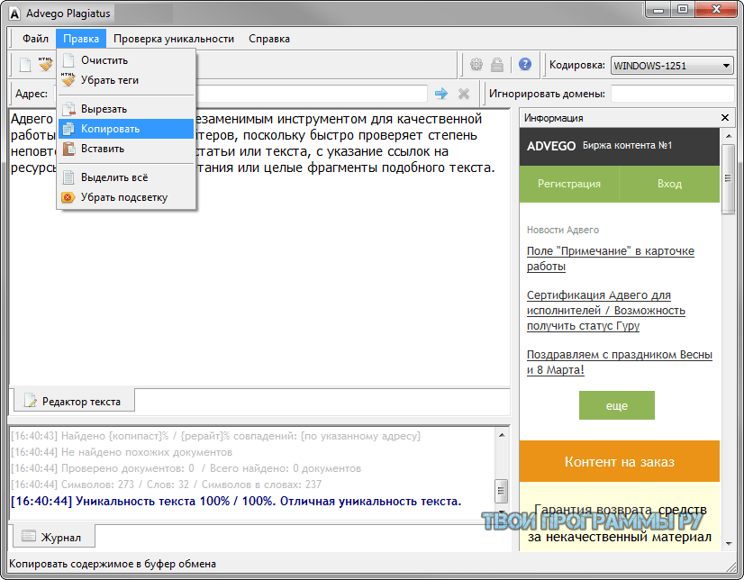Switch to the Журнал tab
744x580 pixels.
pos(52,537)
